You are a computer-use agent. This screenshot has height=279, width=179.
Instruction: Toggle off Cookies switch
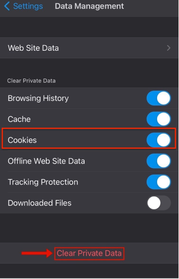[x=159, y=140]
